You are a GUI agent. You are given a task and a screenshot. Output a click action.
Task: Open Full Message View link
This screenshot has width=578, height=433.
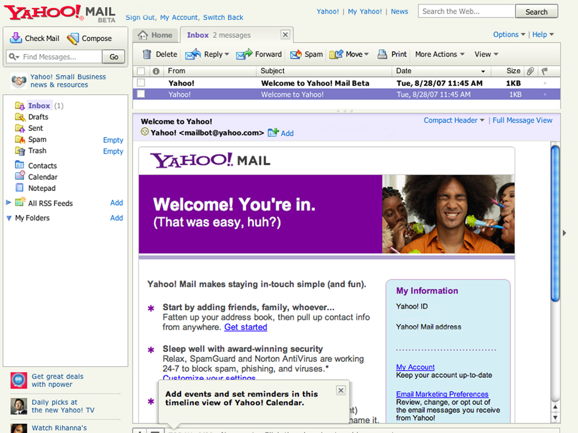(x=522, y=120)
